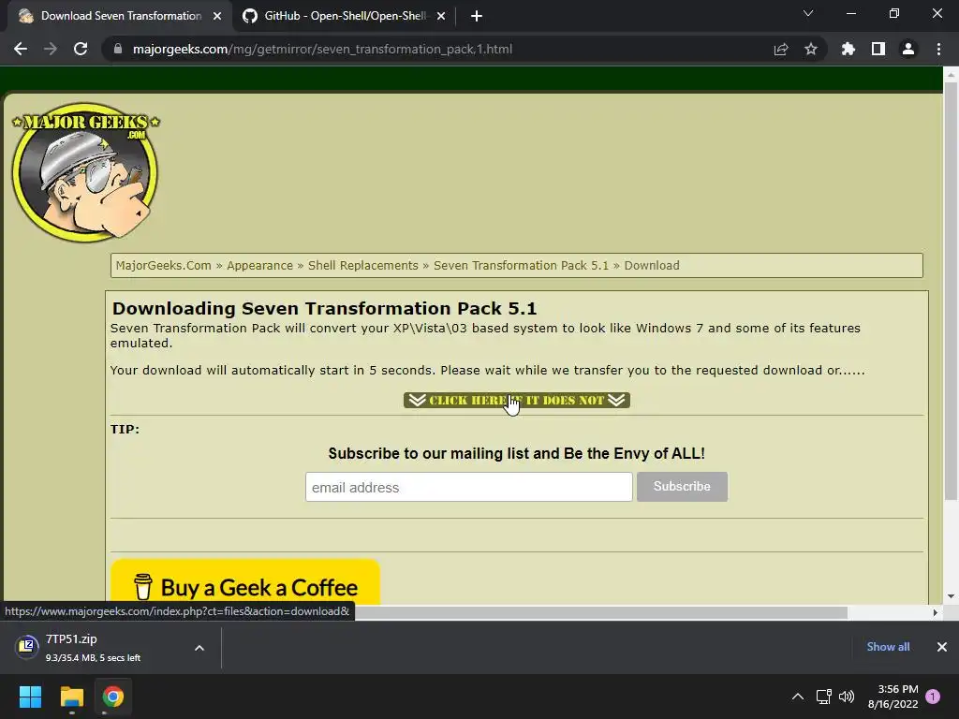
Task: Open the Extensions puzzle icon
Action: point(848,49)
